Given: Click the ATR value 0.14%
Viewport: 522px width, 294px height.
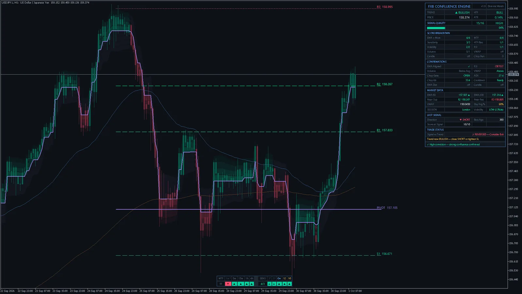Looking at the screenshot, I should click(499, 18).
